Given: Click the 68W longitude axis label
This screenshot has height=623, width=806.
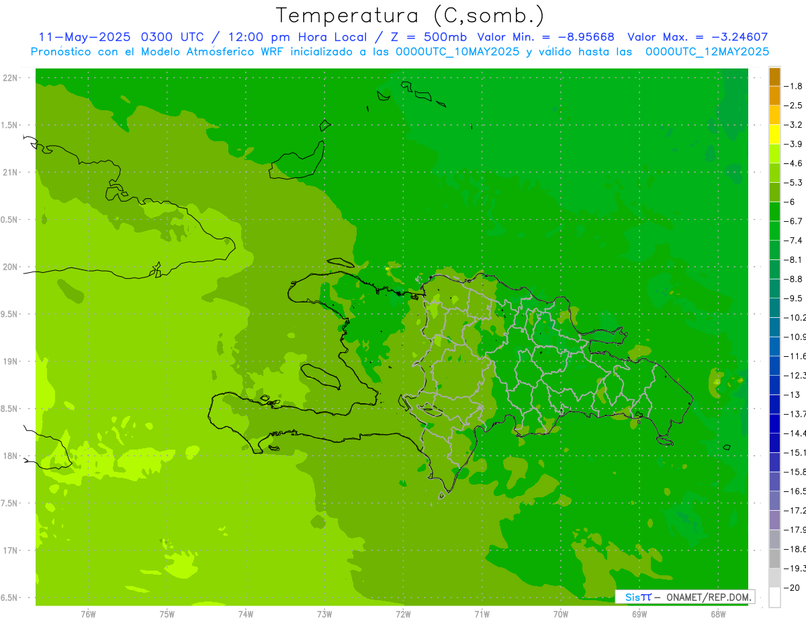Looking at the screenshot, I should (x=718, y=614).
